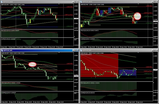
Task: Click the go Long label in M30 chart
Action: pos(69,19)
